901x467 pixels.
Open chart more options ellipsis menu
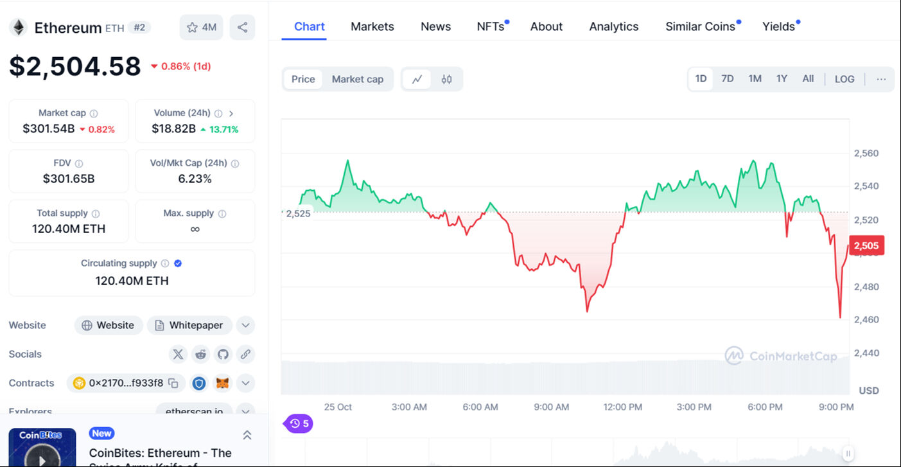click(x=880, y=79)
